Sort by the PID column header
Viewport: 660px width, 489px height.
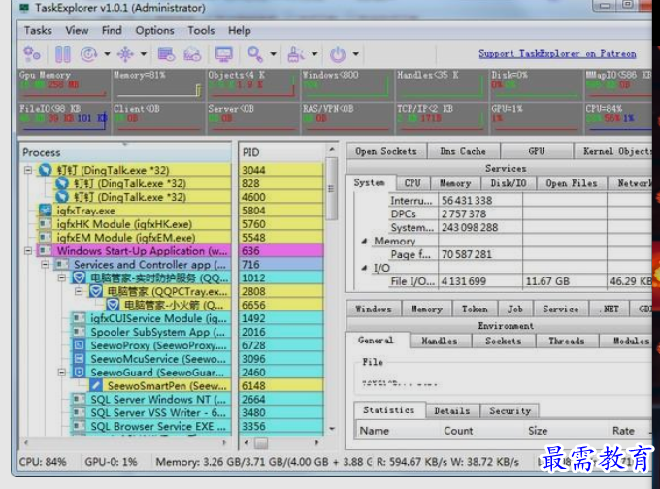[x=281, y=152]
